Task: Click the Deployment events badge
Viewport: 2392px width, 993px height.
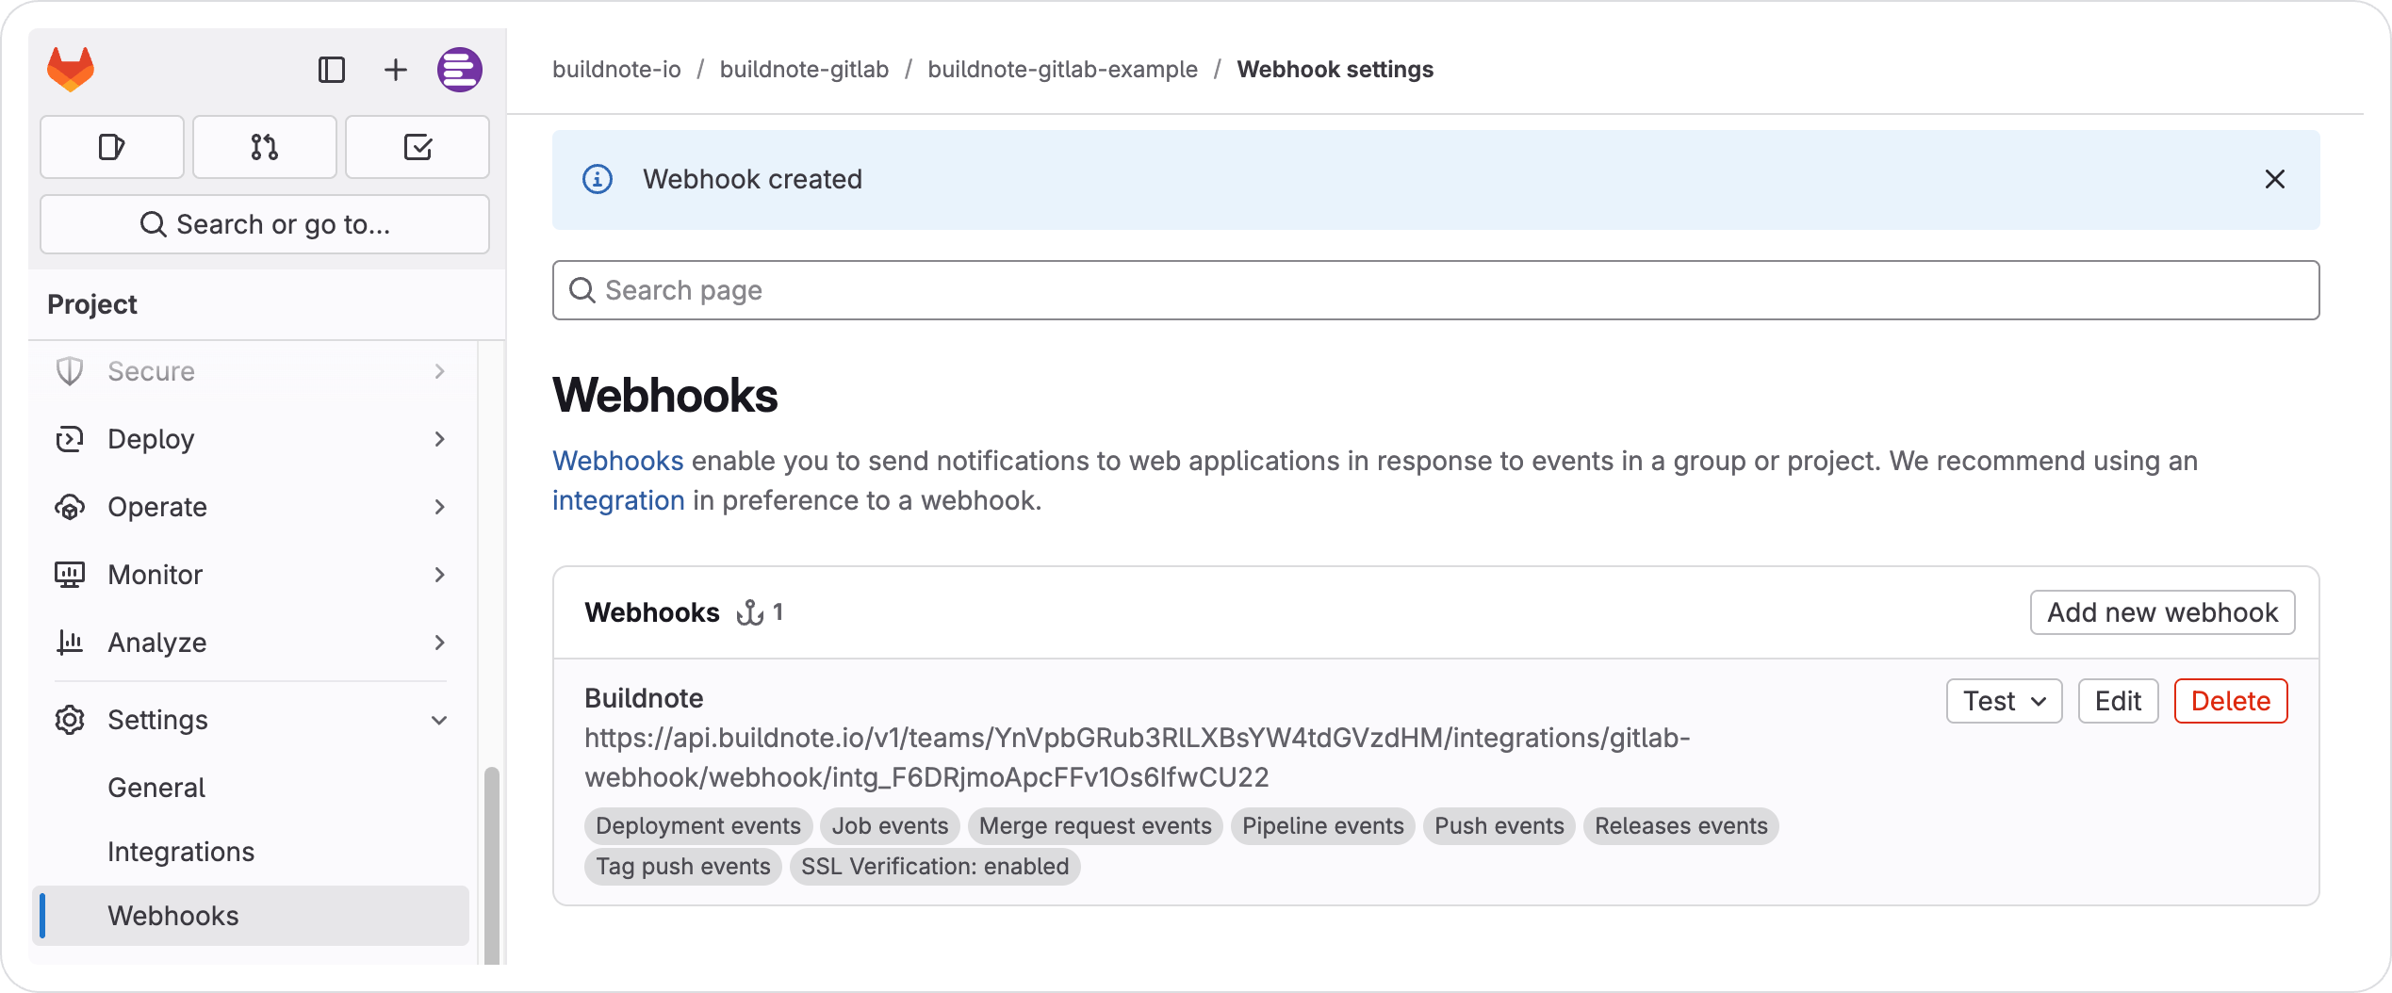Action: pos(698,826)
